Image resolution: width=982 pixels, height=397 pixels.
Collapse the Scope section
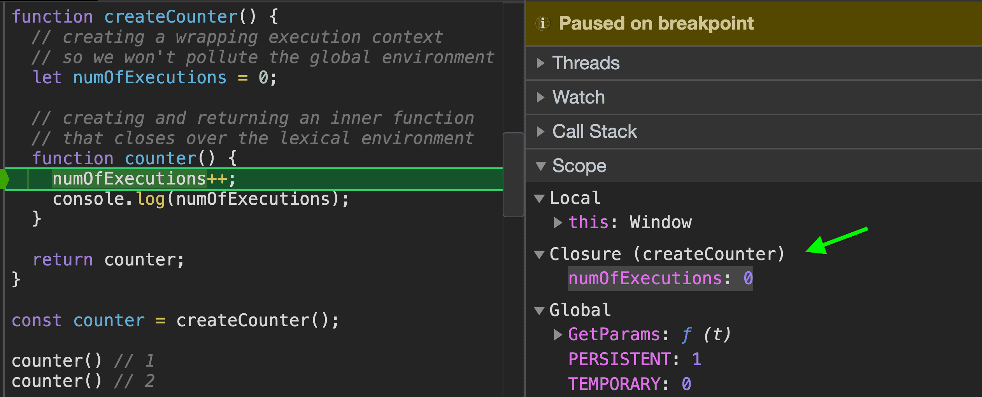click(540, 166)
